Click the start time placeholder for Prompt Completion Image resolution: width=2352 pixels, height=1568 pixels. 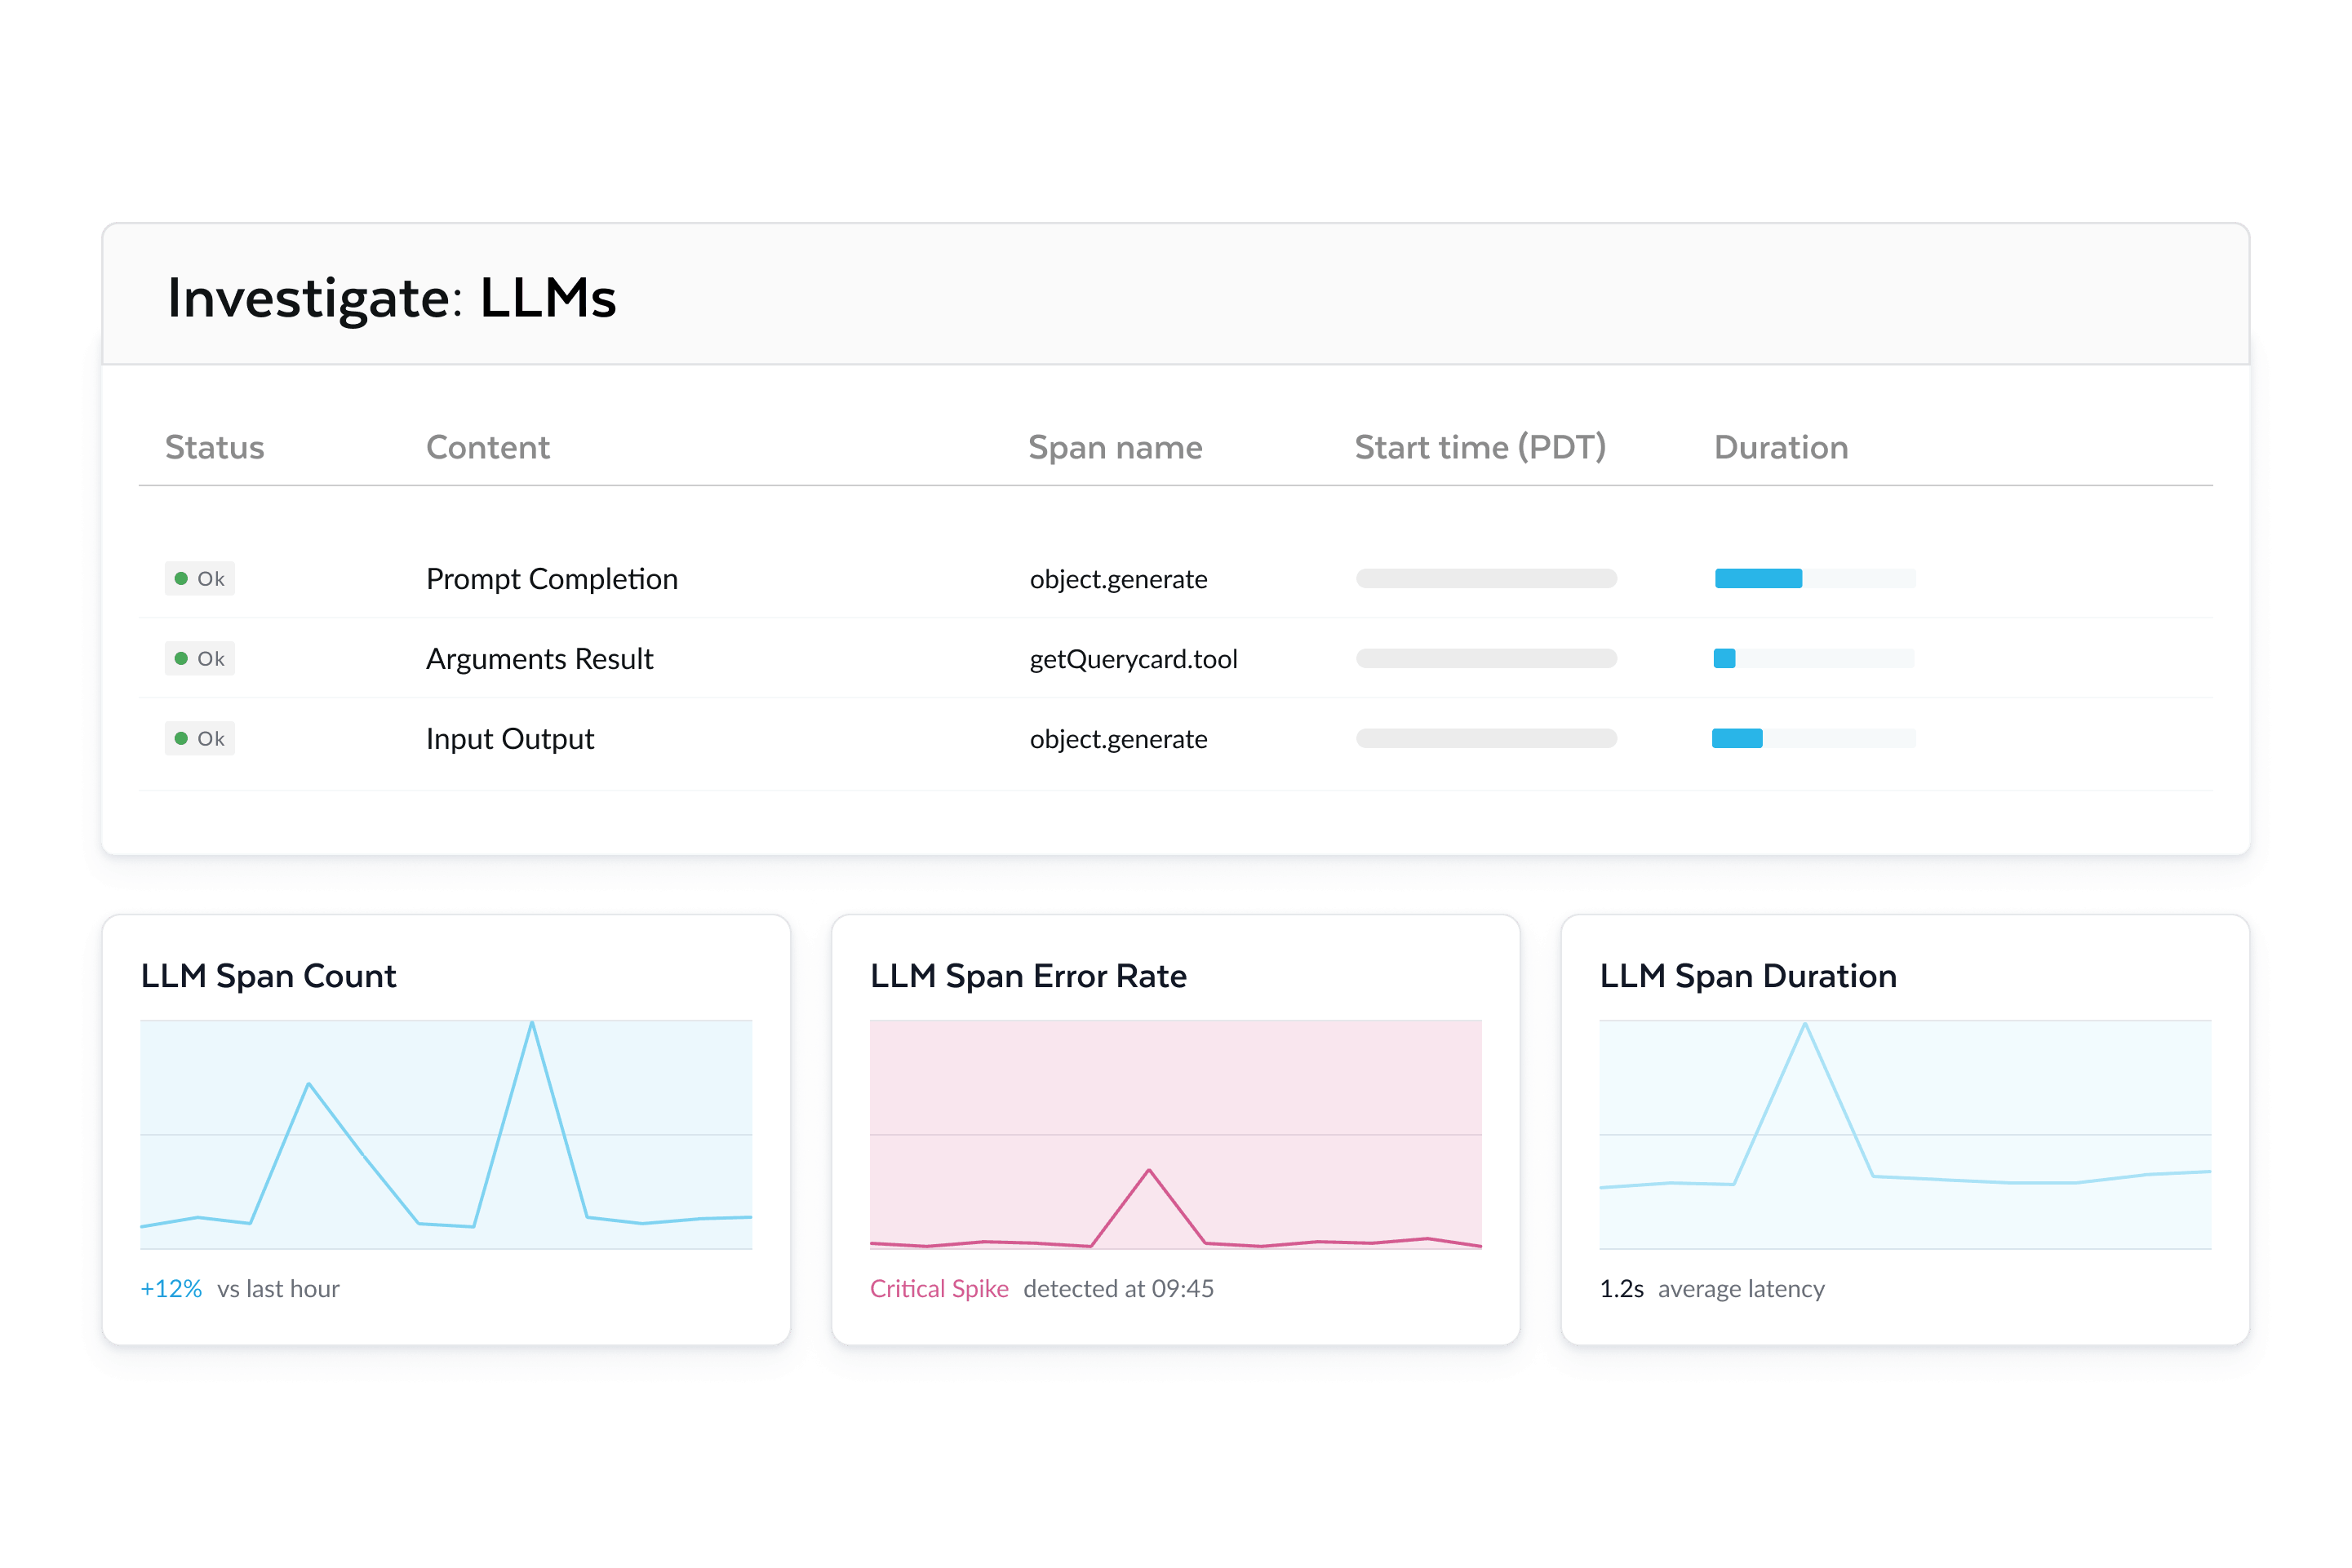1487,578
